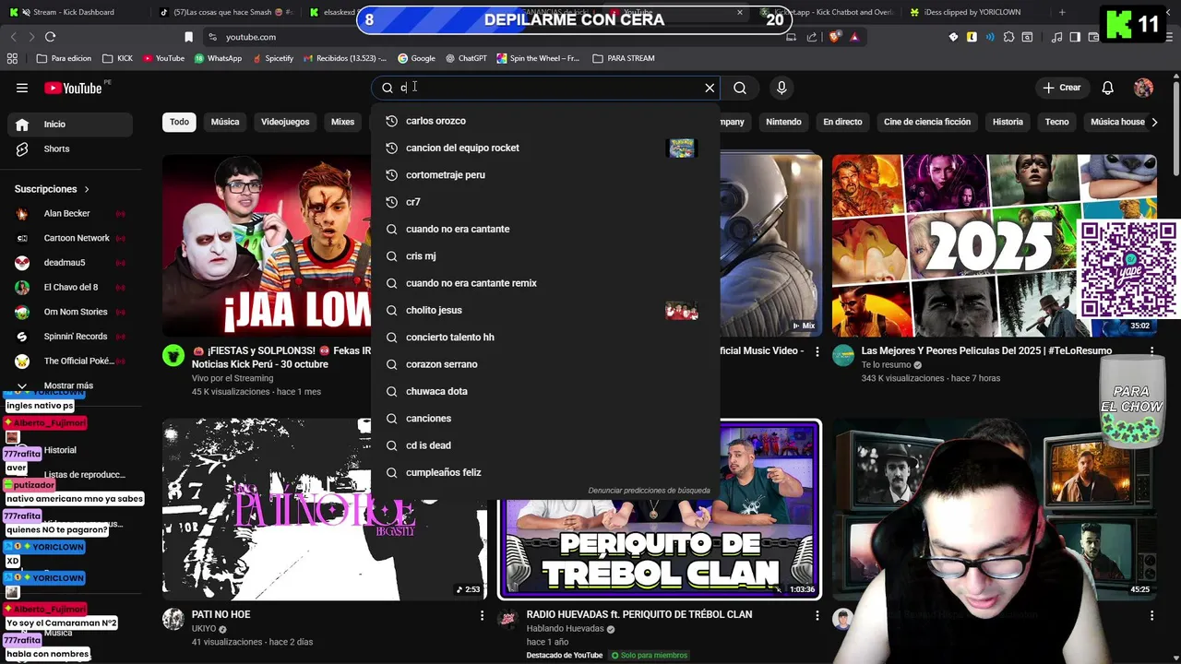Open options menu for PATI NO HOE
1181x664 pixels.
[x=482, y=615]
